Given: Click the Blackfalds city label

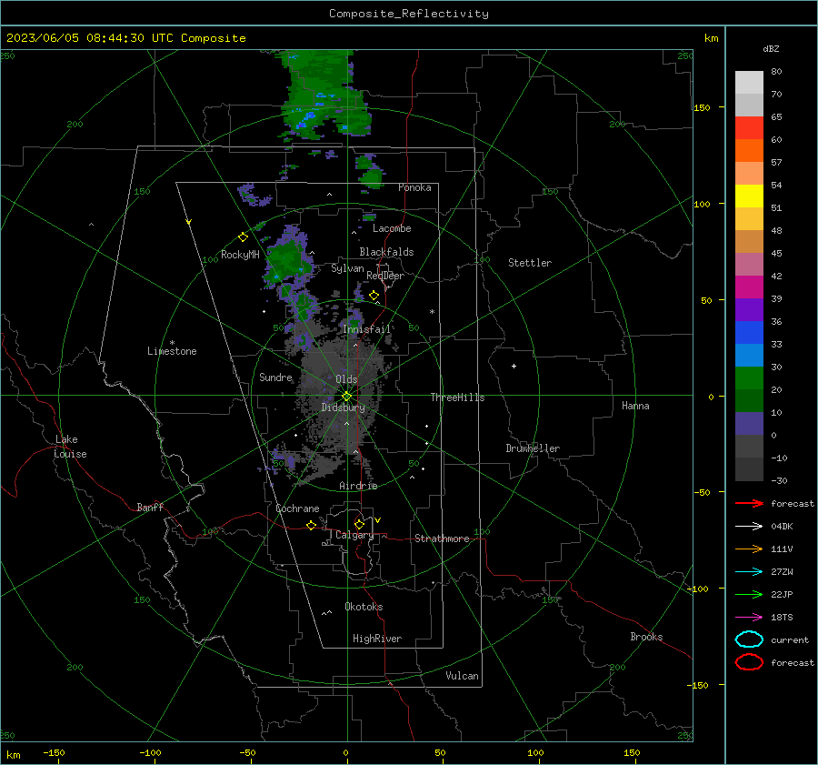Looking at the screenshot, I should (386, 252).
